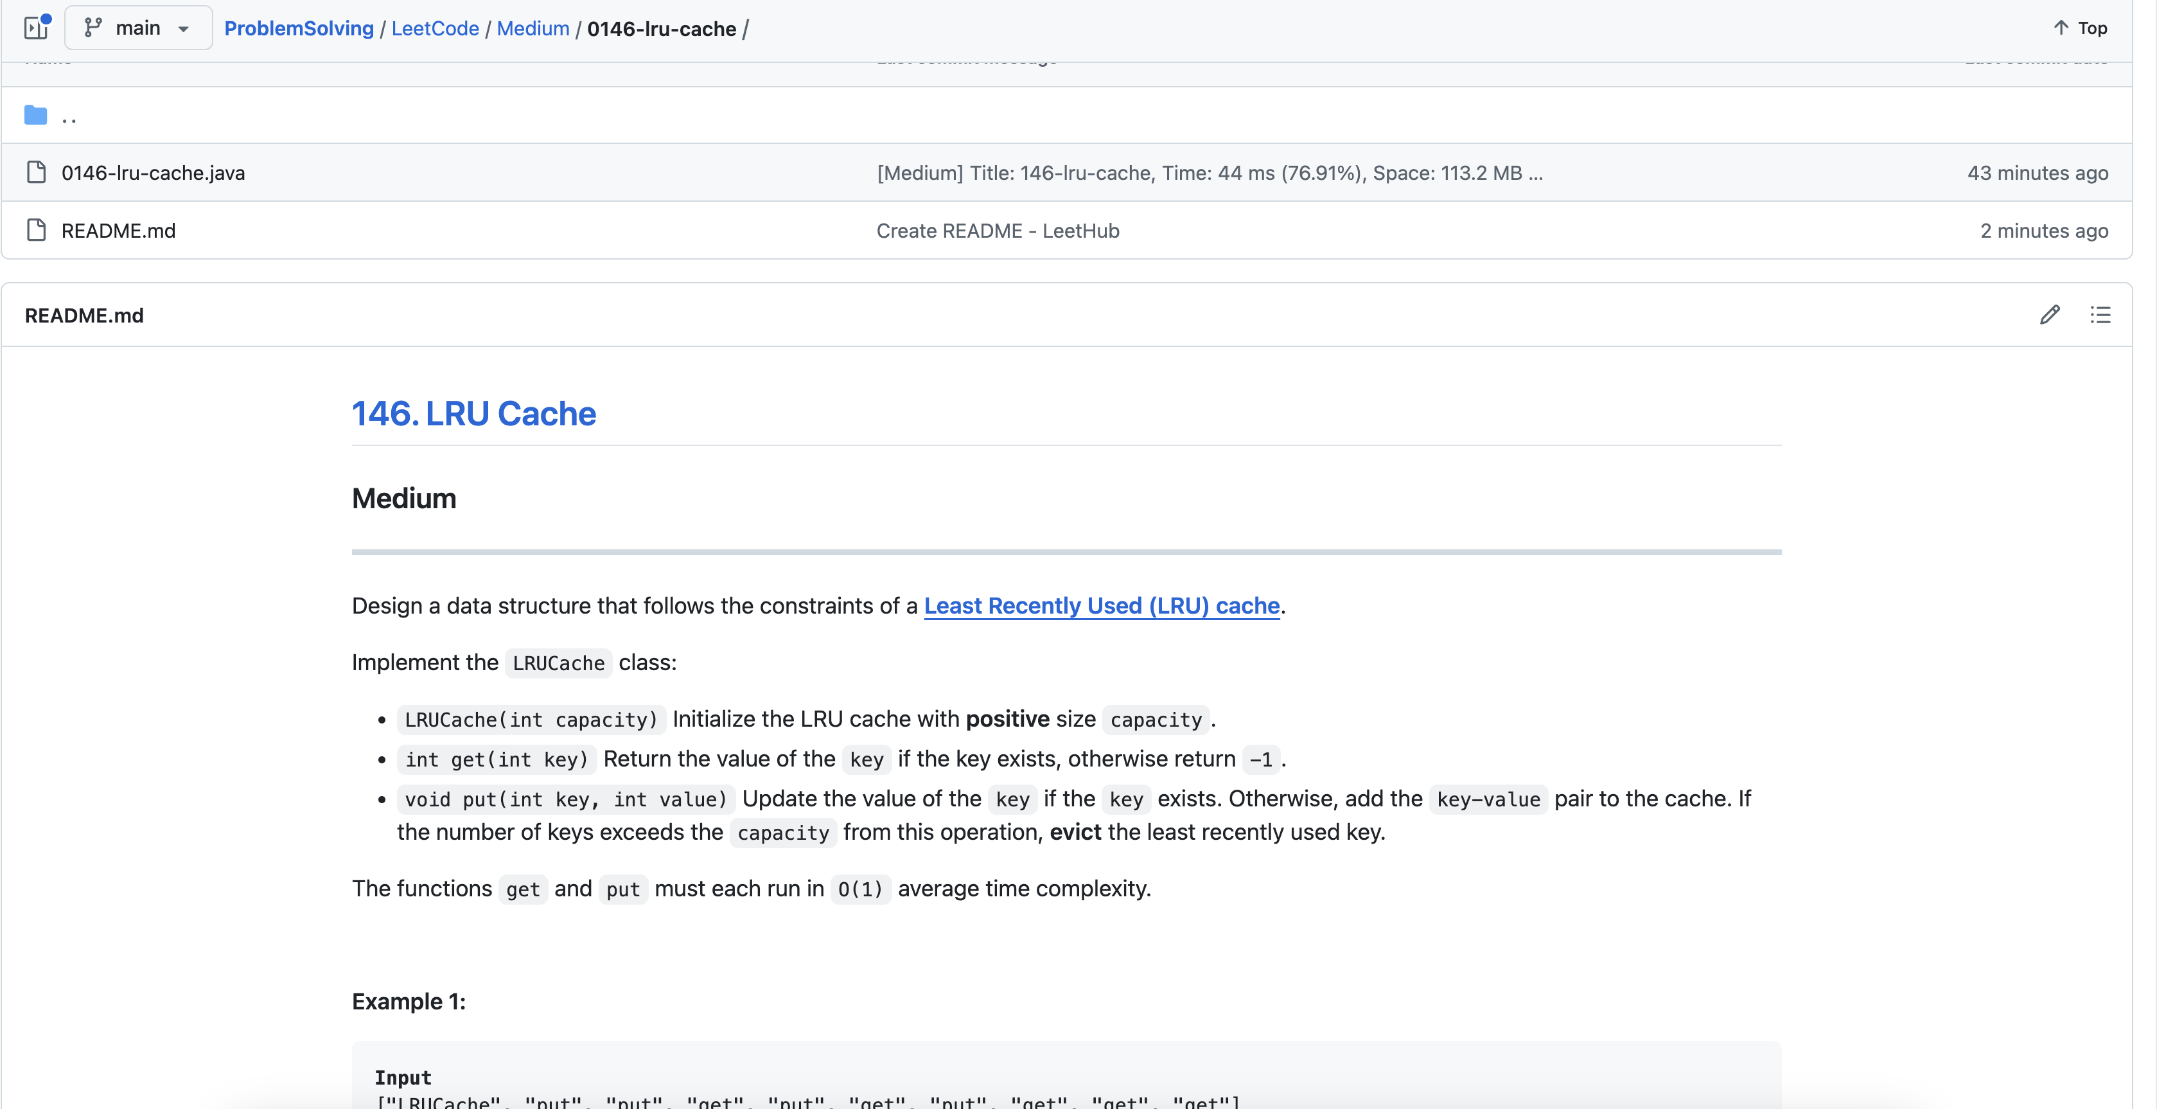Navigate to LeetCode breadcrumb folder
This screenshot has width=2157, height=1109.
click(435, 28)
